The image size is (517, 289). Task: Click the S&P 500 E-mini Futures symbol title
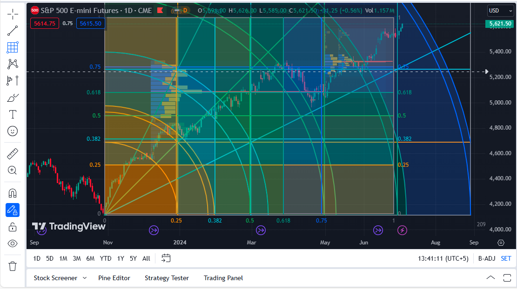click(96, 11)
